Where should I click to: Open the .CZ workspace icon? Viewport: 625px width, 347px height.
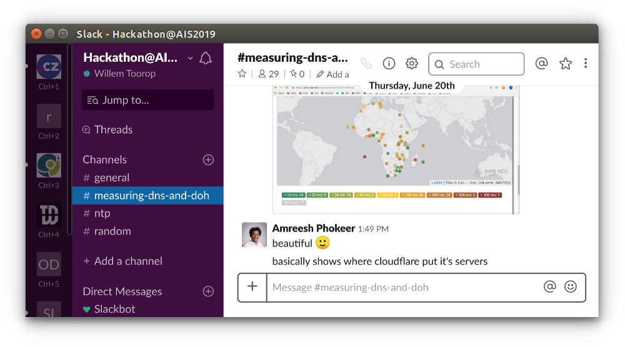(49, 67)
